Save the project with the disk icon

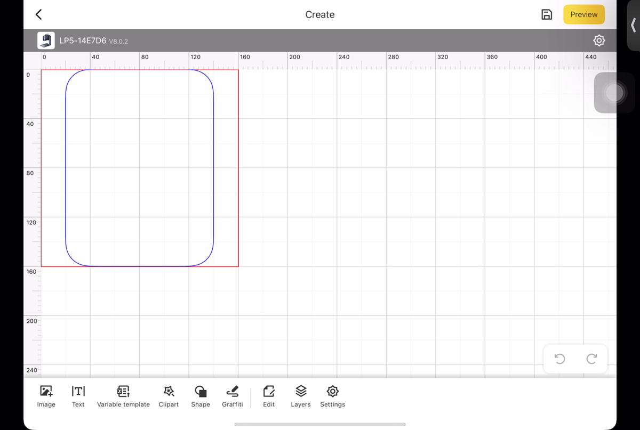pyautogui.click(x=547, y=15)
